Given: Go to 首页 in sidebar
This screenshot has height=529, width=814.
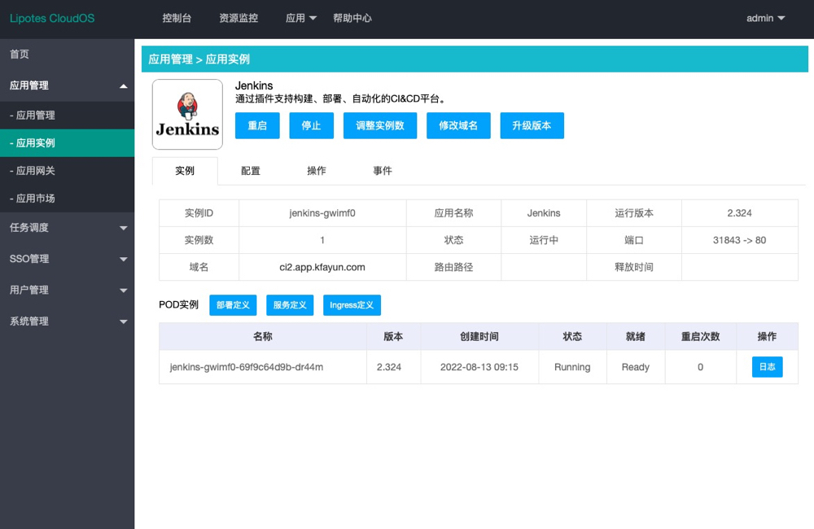Looking at the screenshot, I should click(67, 54).
